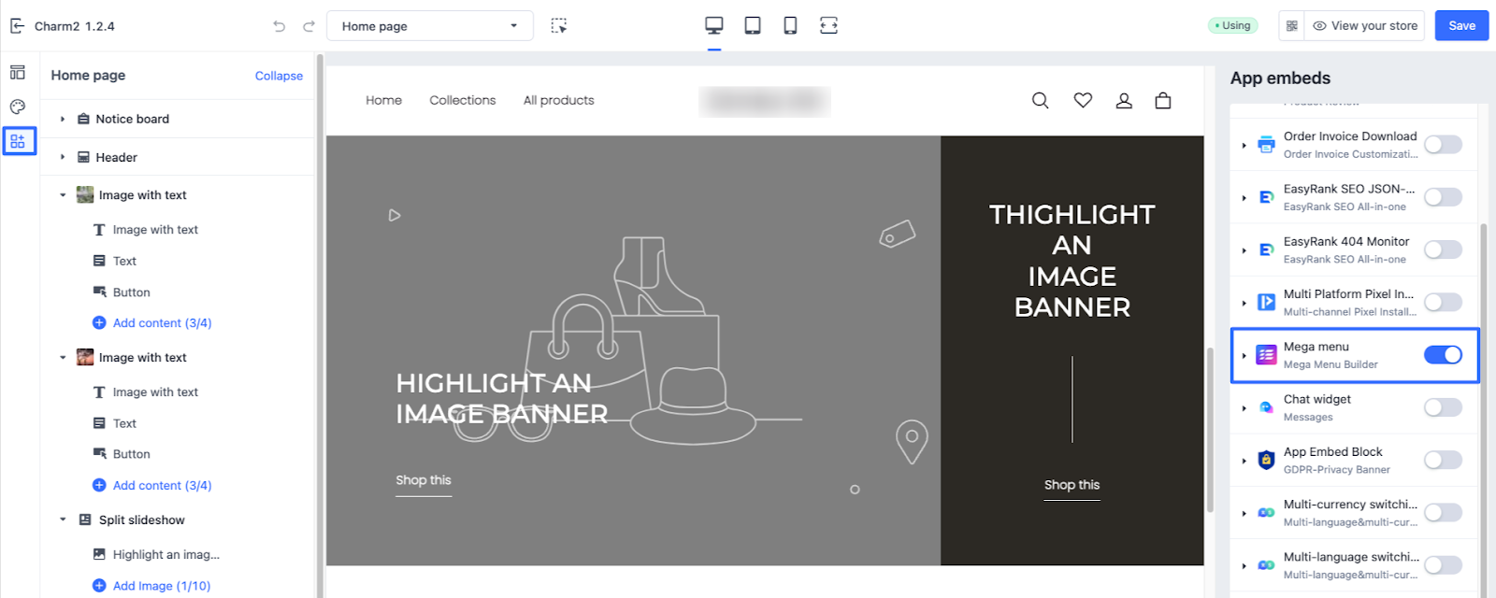Click the Chat widget app icon
The image size is (1496, 598).
pos(1266,407)
